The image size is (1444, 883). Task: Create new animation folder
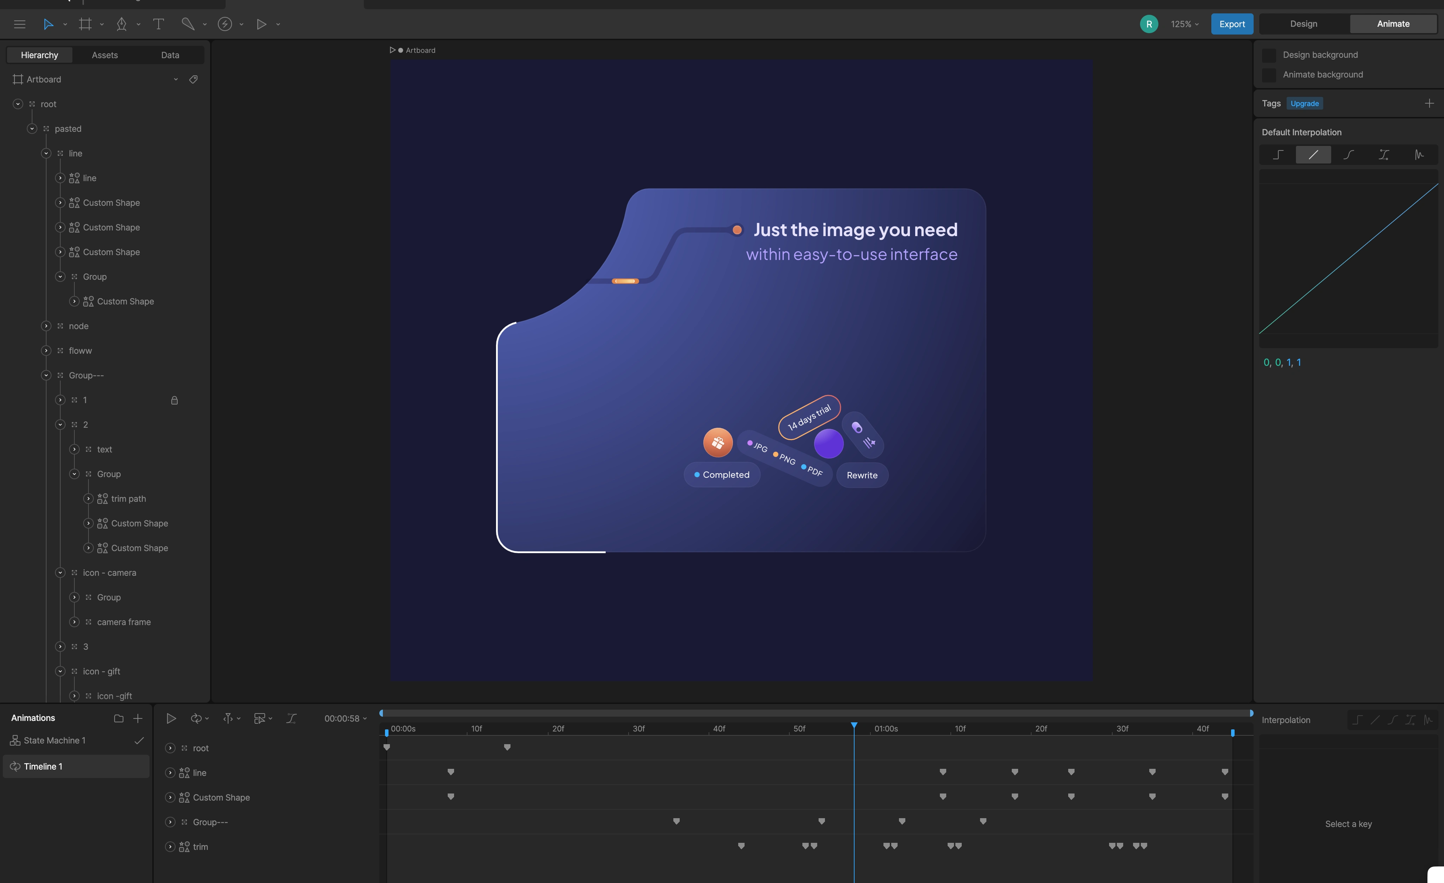tap(118, 718)
